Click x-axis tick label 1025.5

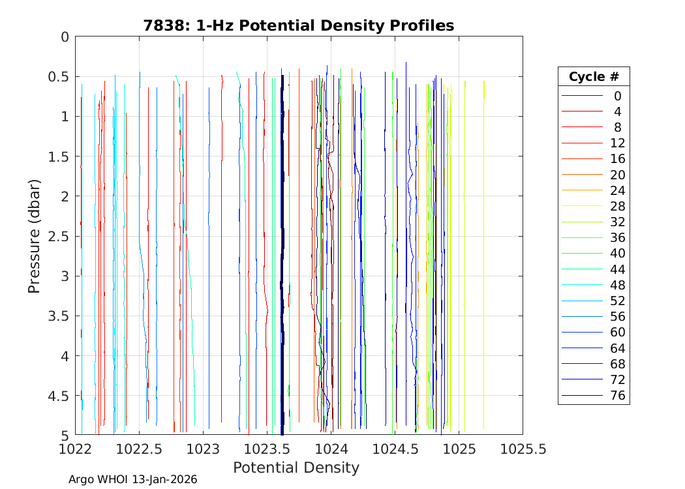click(523, 449)
